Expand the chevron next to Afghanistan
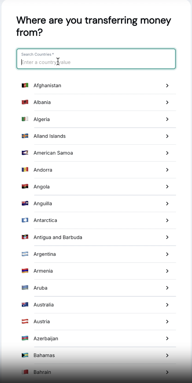This screenshot has width=192, height=383. (167, 85)
